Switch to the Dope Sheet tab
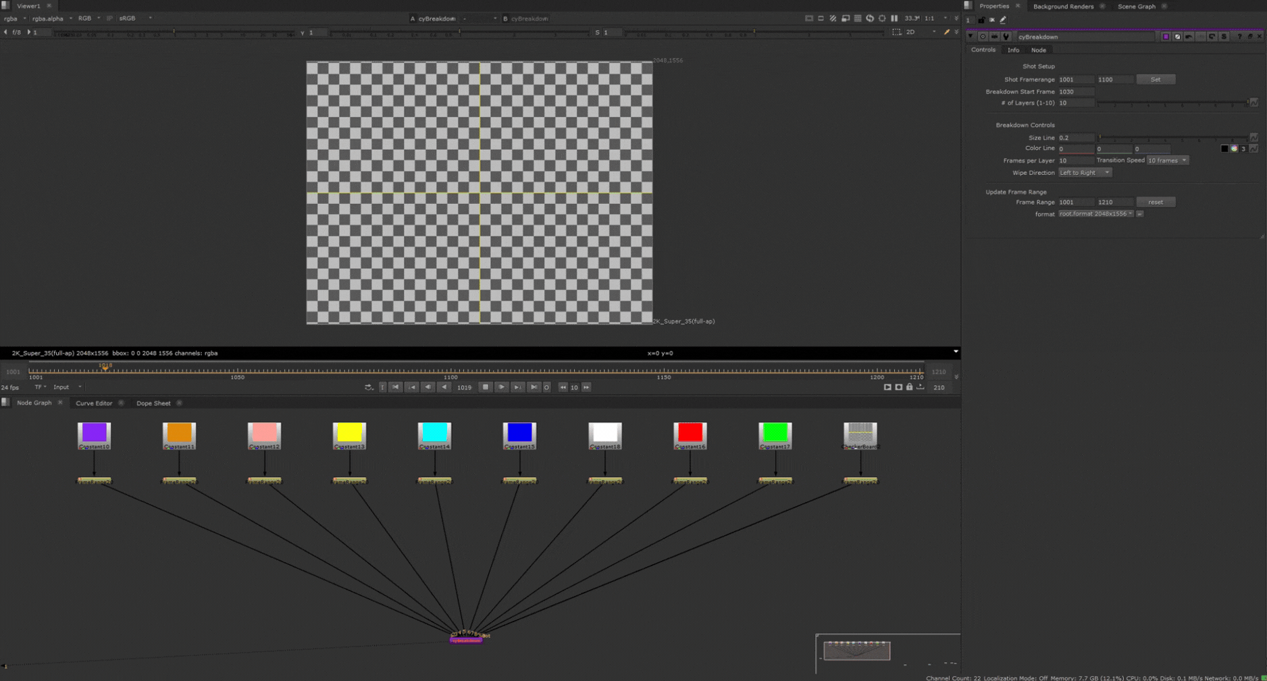 (153, 403)
